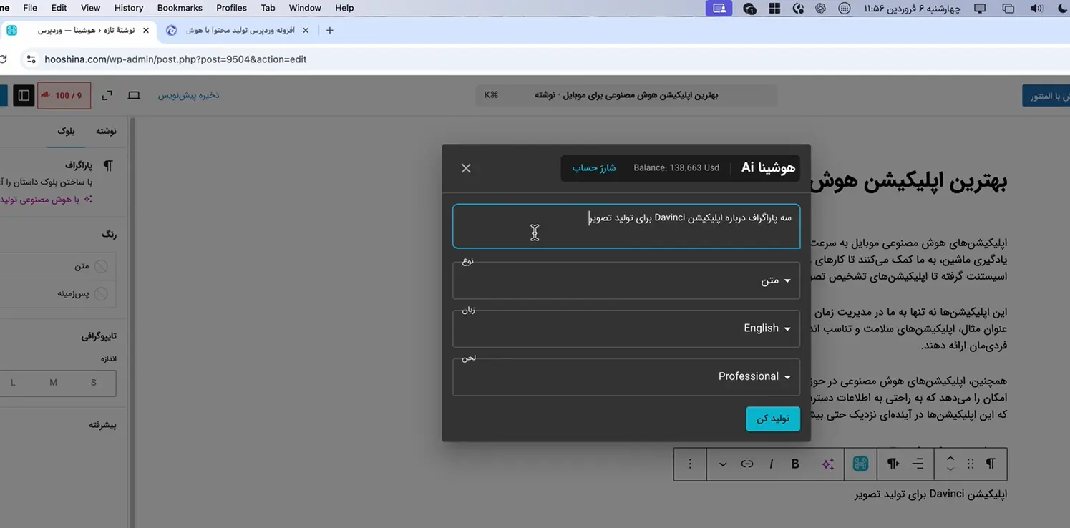1070x528 pixels.
Task: Change text direction in block toolbar
Action: pos(893,464)
